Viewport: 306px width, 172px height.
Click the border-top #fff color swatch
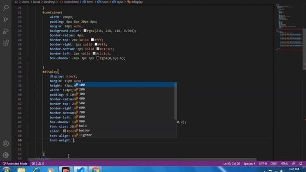(92, 40)
